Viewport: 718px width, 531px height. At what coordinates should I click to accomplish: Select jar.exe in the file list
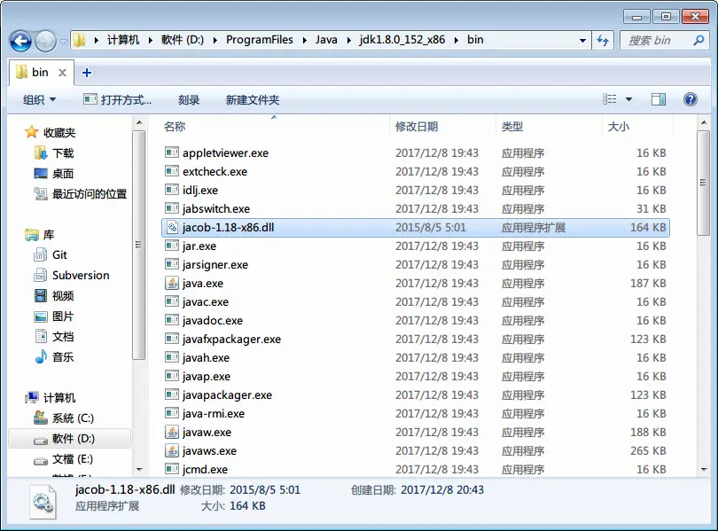416,246
